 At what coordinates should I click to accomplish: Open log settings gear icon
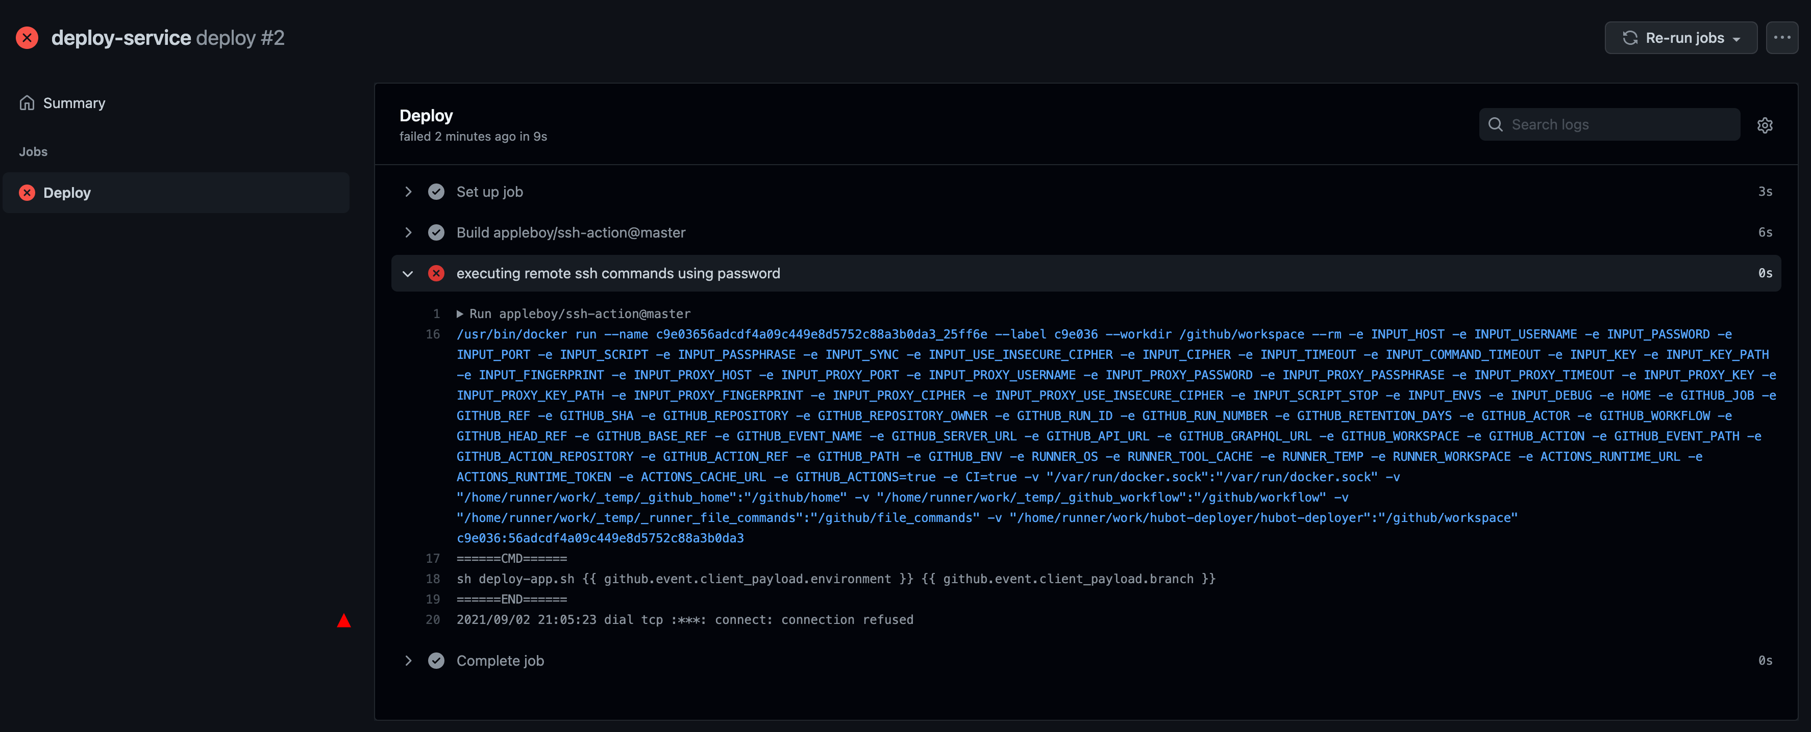pyautogui.click(x=1765, y=125)
